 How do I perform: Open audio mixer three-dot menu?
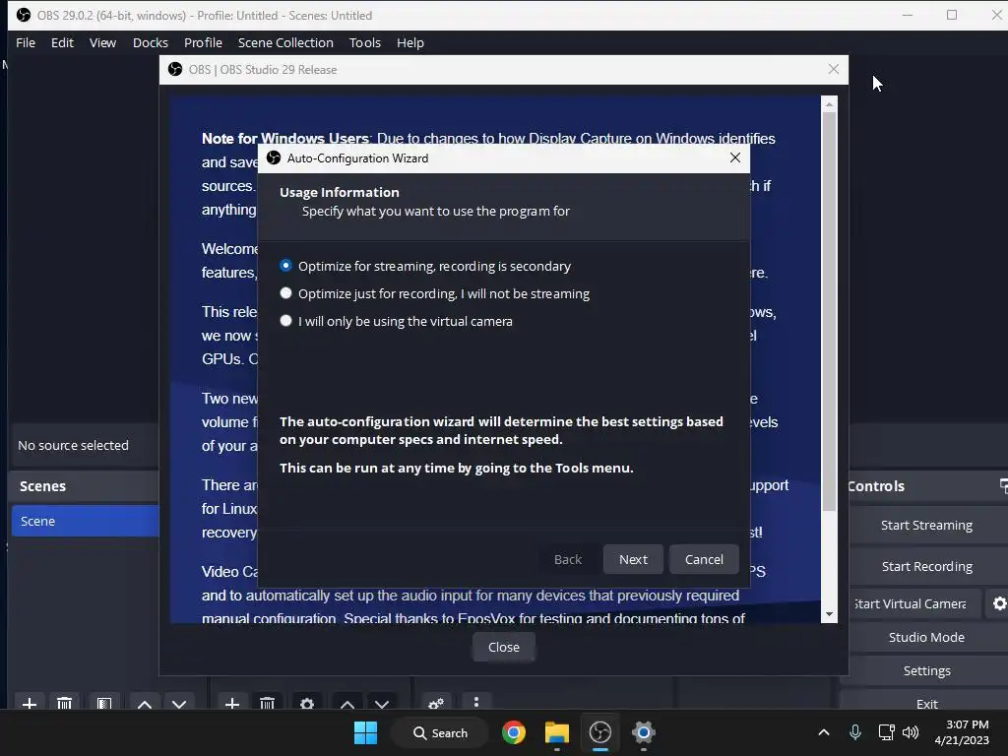[476, 702]
